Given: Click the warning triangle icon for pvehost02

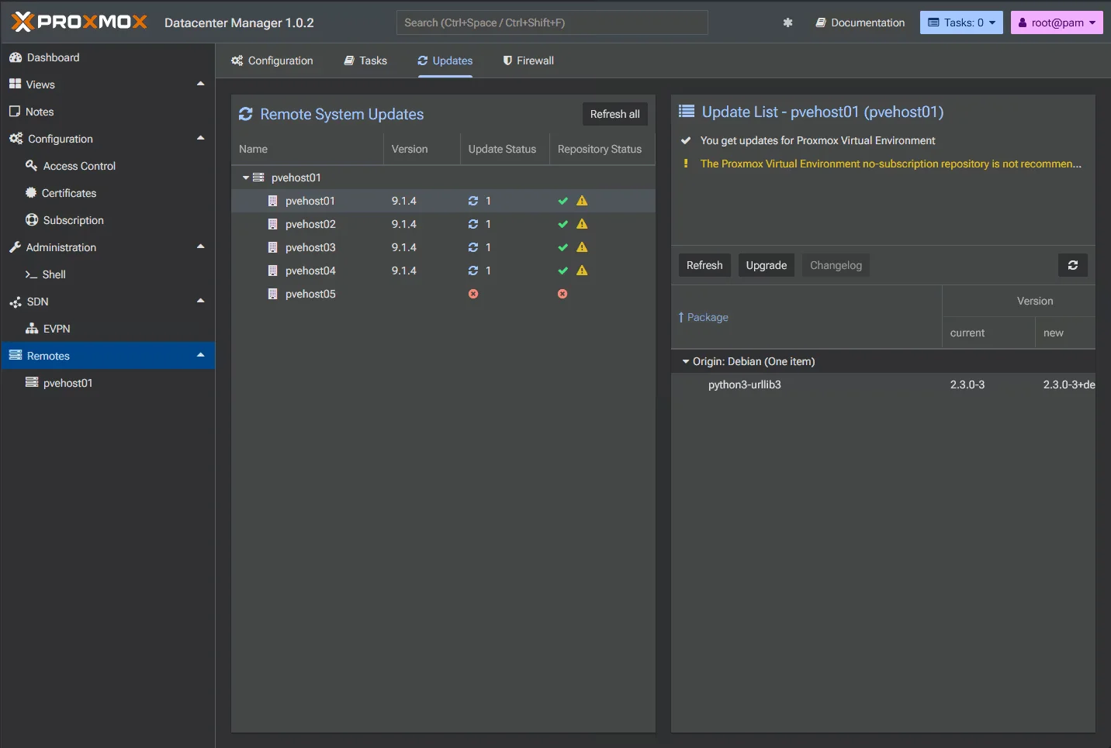Looking at the screenshot, I should [x=582, y=224].
